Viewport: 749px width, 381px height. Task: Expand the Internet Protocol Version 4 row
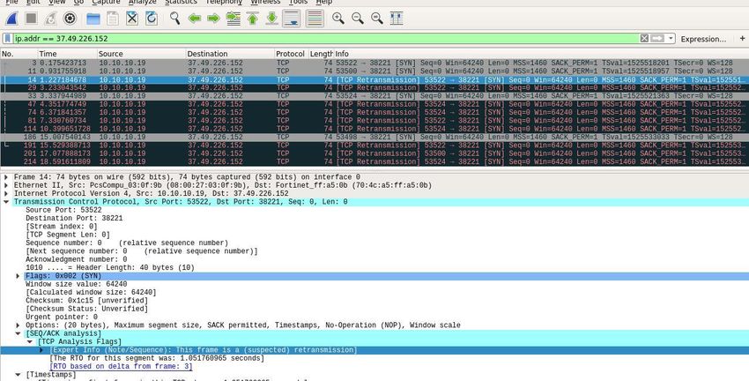[x=6, y=194]
